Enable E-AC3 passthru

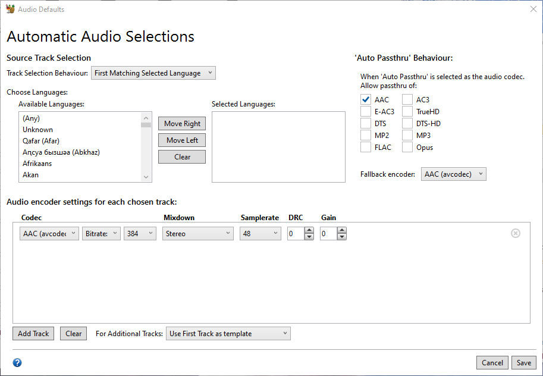366,111
